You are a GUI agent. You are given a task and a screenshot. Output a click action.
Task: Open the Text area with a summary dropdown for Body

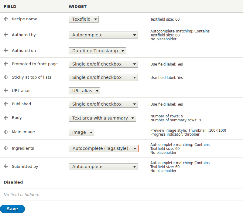[x=102, y=118]
